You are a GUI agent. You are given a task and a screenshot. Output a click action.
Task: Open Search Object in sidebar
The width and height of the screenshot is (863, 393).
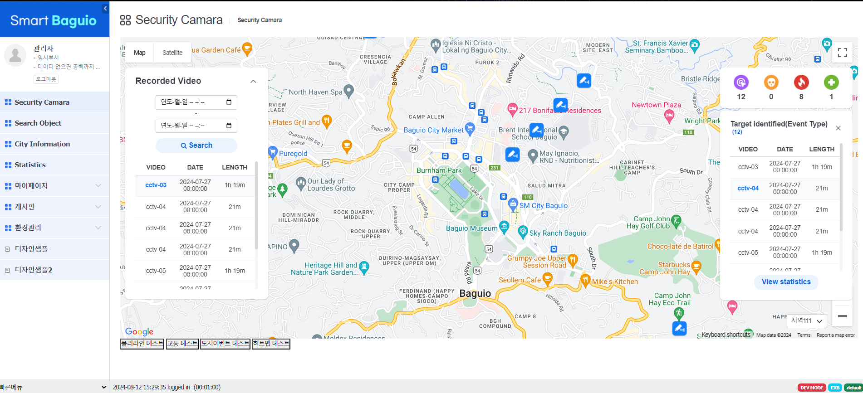(38, 123)
